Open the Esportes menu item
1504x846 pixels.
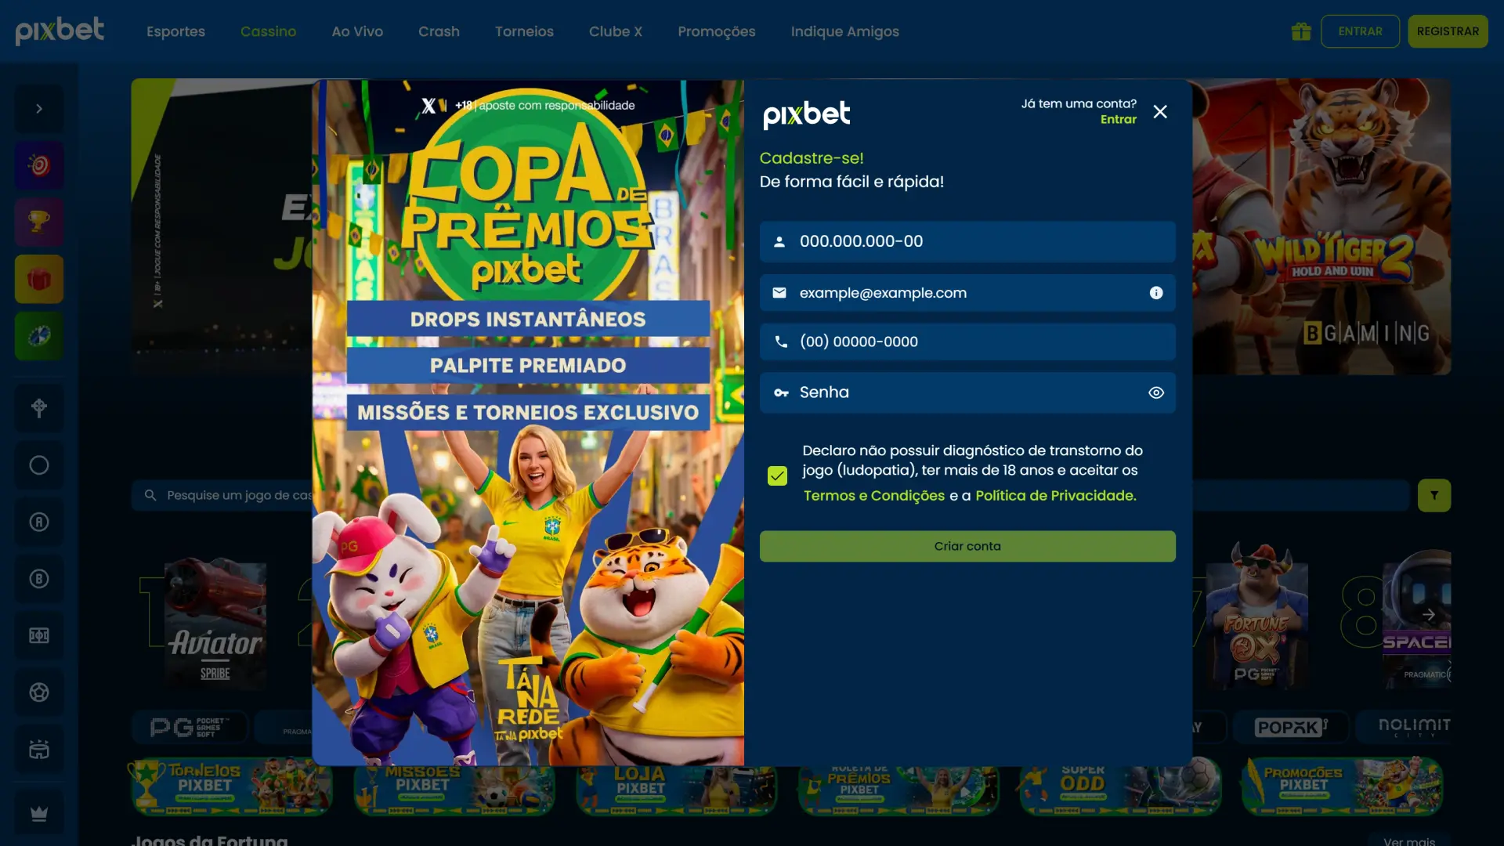pyautogui.click(x=175, y=31)
